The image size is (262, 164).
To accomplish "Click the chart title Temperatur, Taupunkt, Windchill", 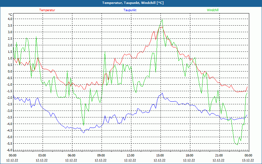I will tap(133, 3).
